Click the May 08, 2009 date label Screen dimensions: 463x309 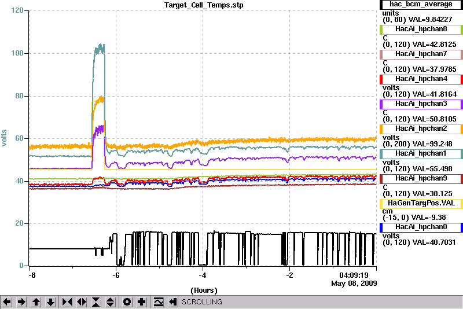[x=354, y=284]
